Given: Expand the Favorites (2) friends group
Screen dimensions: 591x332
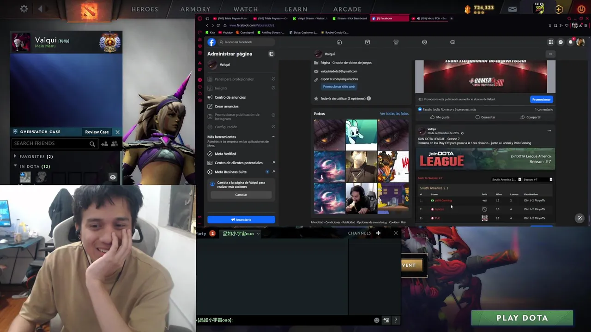Looking at the screenshot, I should 15,156.
